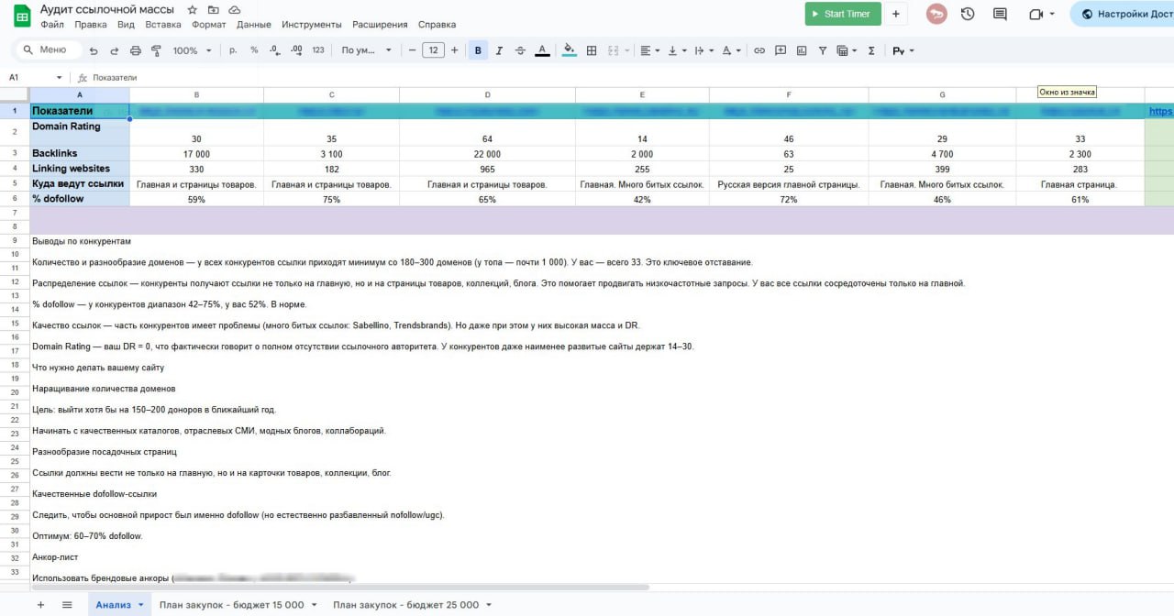1174x616 pixels.
Task: Click the user avatar icon
Action: 936,14
